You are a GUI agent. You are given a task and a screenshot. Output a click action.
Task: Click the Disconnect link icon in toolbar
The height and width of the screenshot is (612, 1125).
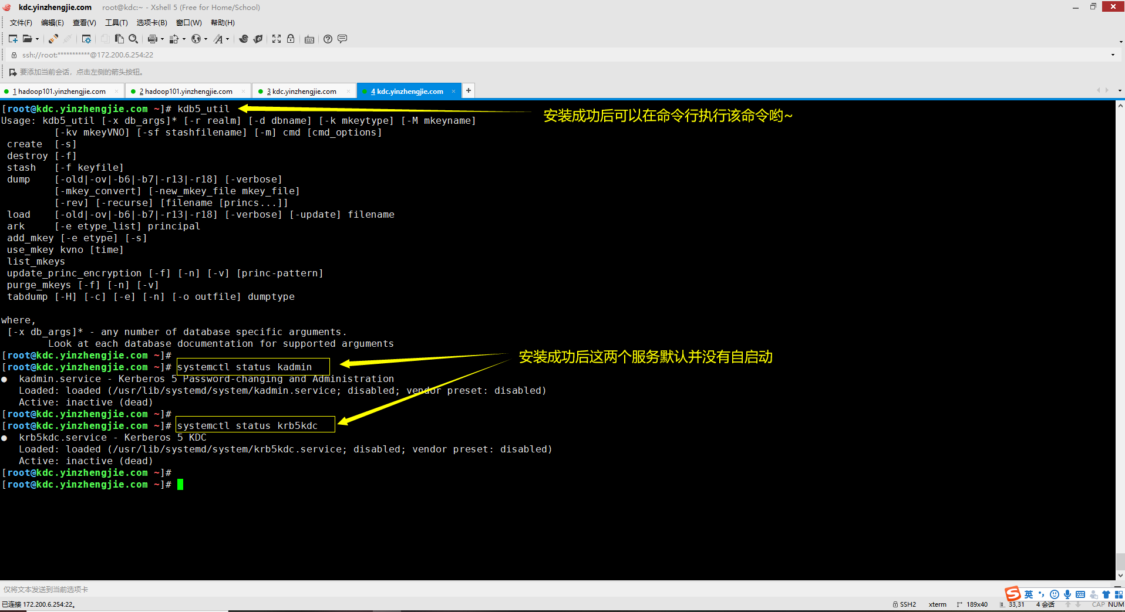pos(53,39)
